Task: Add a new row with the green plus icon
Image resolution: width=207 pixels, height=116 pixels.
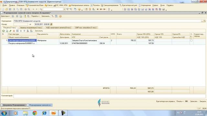Action: pyautogui.click(x=4, y=31)
